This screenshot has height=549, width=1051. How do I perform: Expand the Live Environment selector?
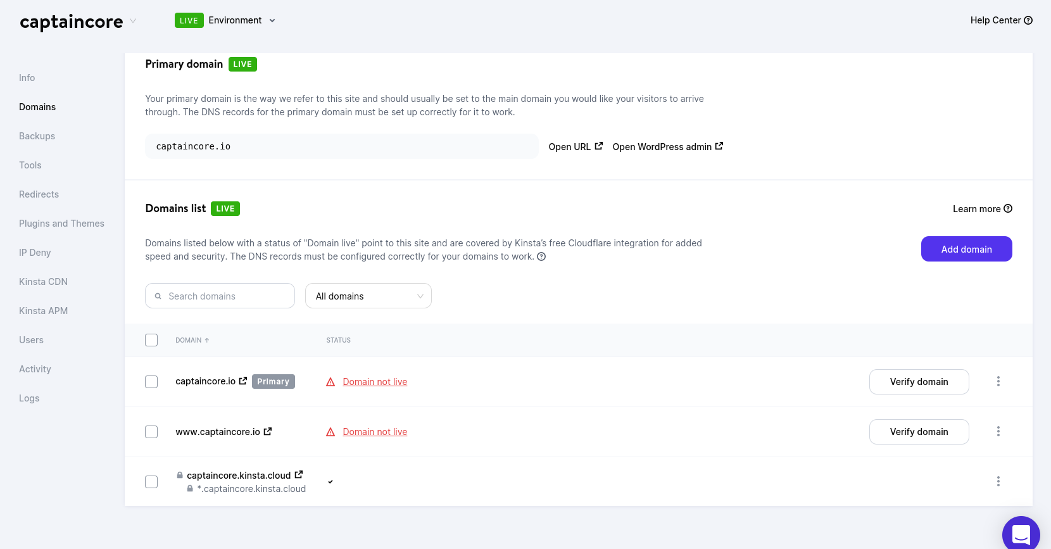[x=225, y=20]
